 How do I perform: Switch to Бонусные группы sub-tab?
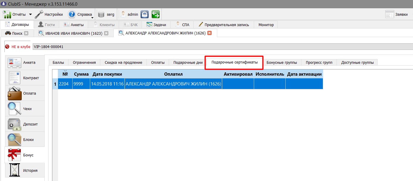coord(282,62)
